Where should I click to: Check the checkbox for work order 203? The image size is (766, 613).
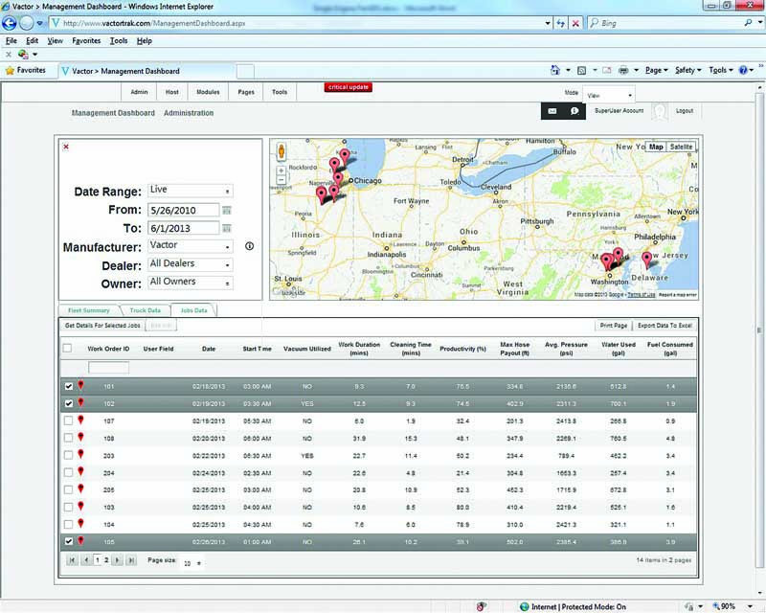68,455
